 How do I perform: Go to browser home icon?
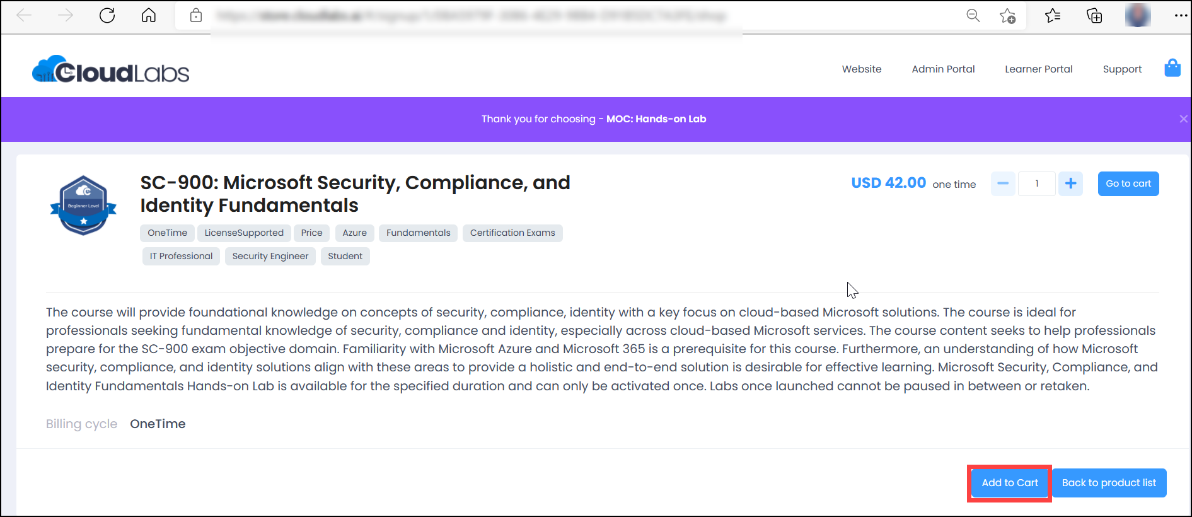(x=149, y=15)
